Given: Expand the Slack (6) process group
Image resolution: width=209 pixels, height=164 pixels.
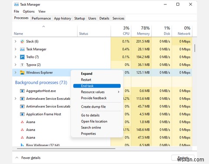Looking at the screenshot, I should pos(16,42).
